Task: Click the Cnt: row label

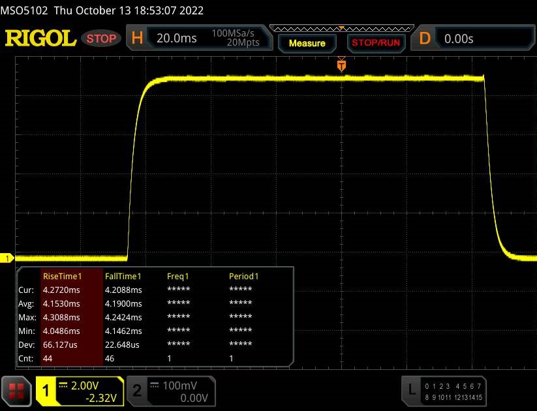Action: click(25, 359)
